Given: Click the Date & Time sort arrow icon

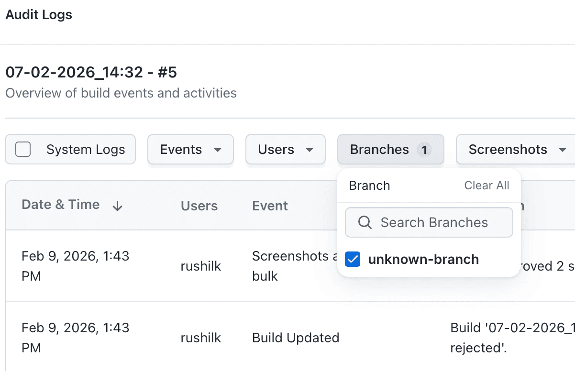Looking at the screenshot, I should point(117,206).
